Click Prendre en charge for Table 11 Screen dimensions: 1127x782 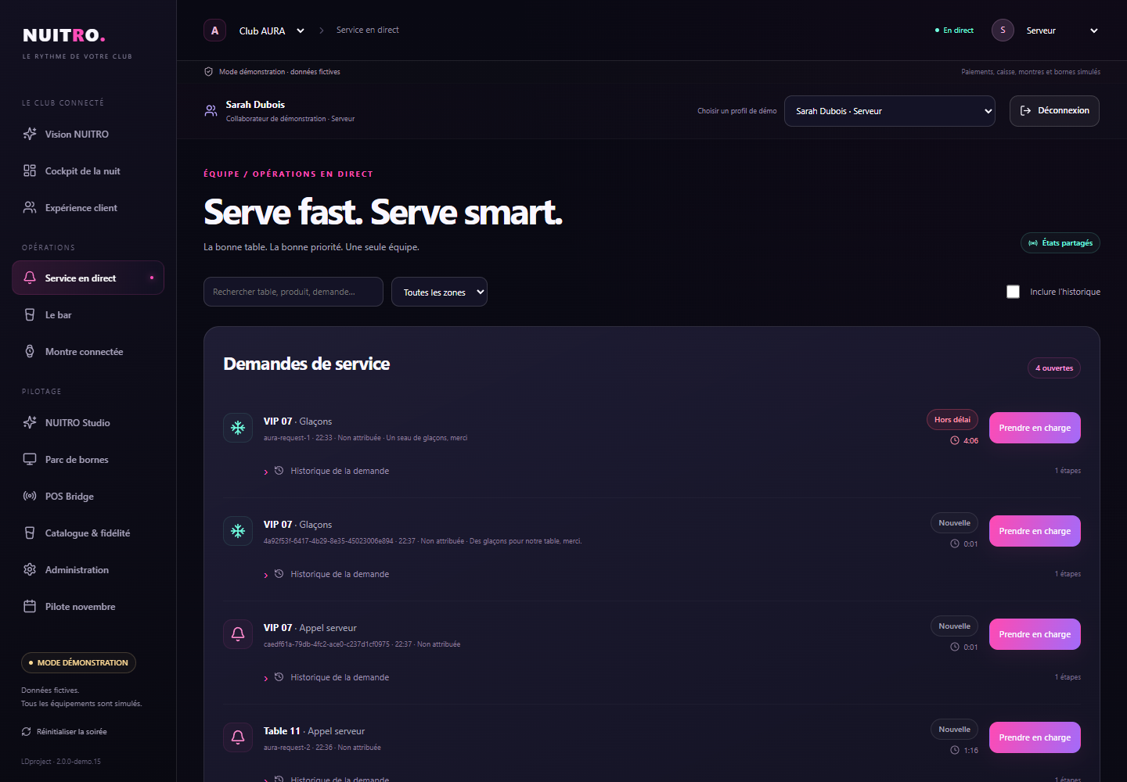1035,737
